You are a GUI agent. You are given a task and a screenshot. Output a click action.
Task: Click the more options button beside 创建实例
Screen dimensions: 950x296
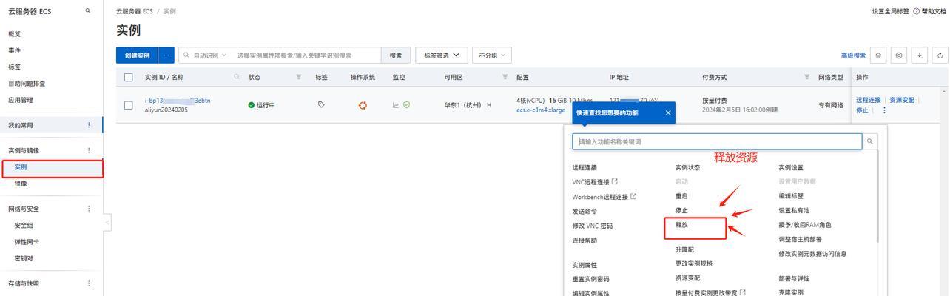166,55
